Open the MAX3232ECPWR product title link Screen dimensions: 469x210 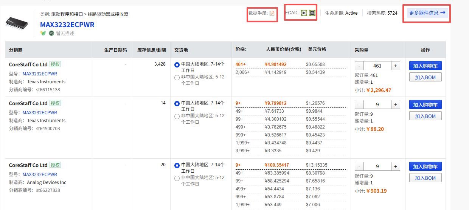pos(67,25)
